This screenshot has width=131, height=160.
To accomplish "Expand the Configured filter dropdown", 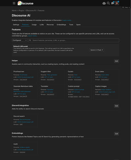I will (x=20, y=40).
